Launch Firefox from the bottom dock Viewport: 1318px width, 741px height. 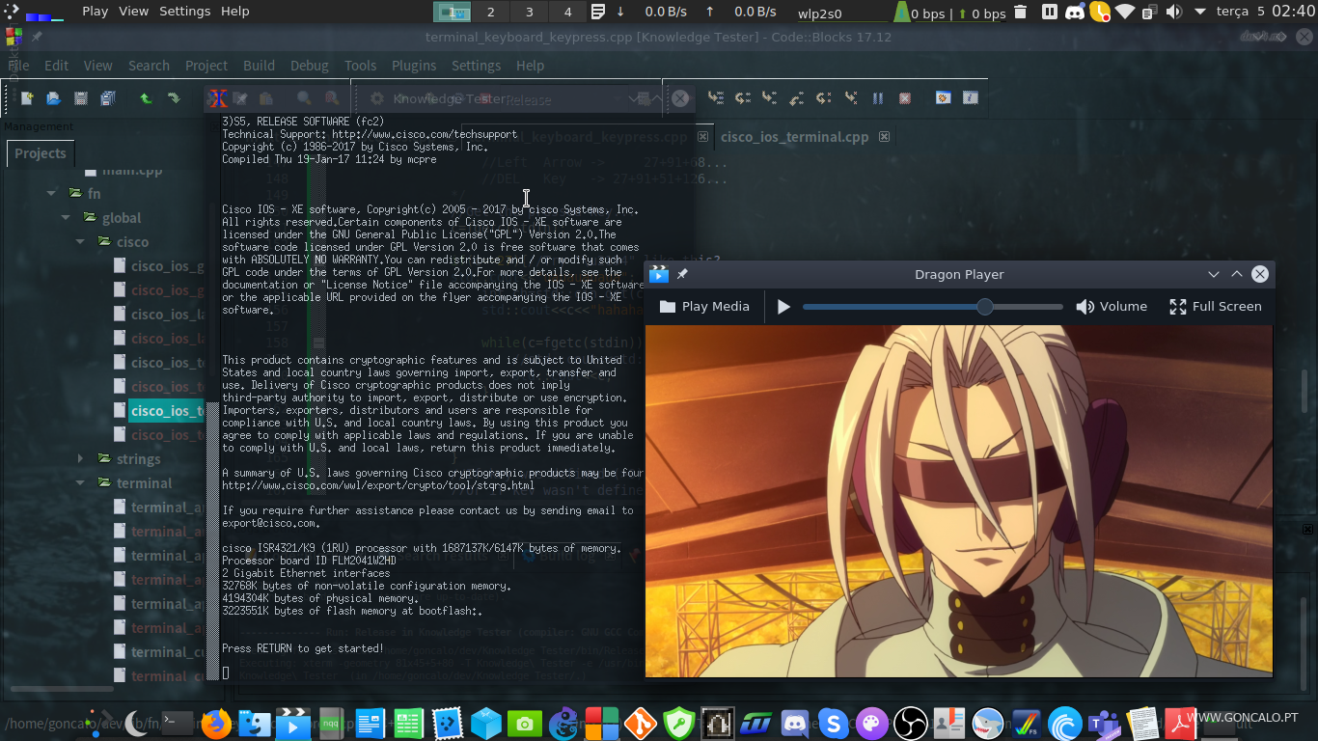tap(216, 723)
